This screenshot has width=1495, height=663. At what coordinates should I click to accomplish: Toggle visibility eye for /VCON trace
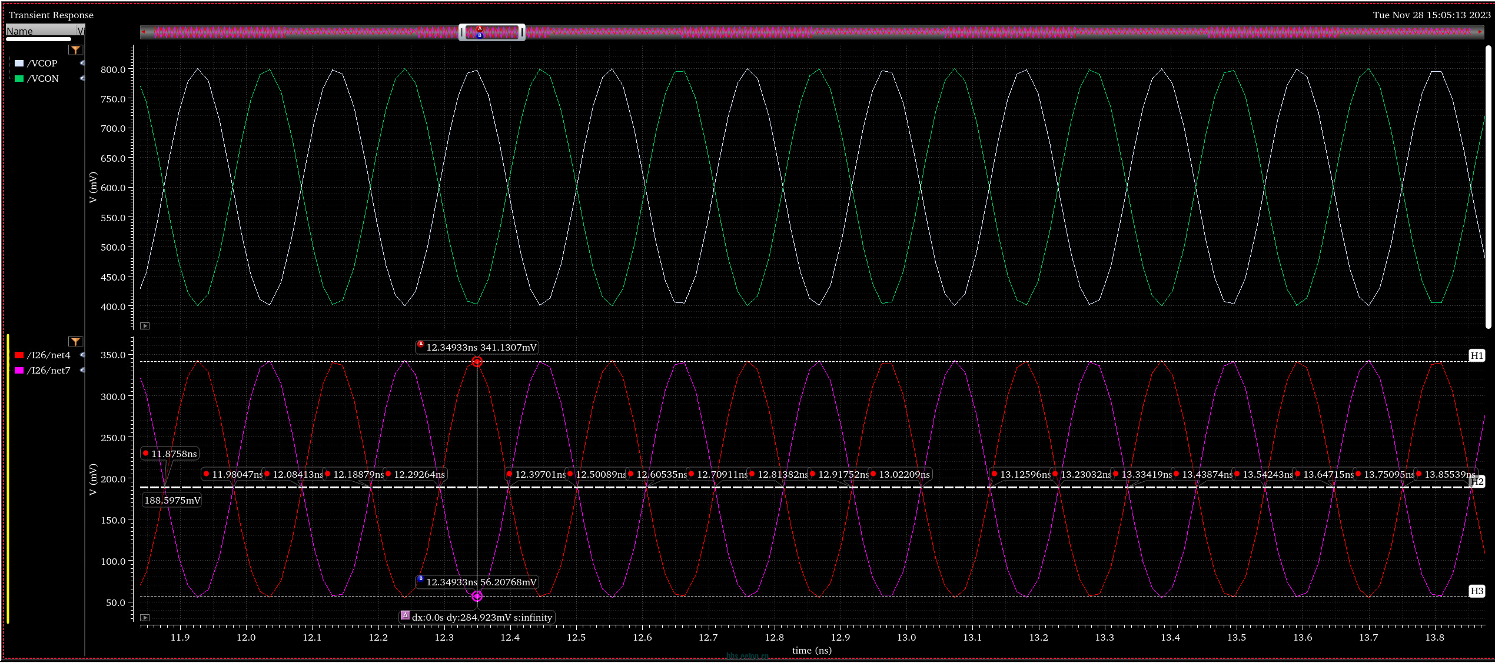82,78
